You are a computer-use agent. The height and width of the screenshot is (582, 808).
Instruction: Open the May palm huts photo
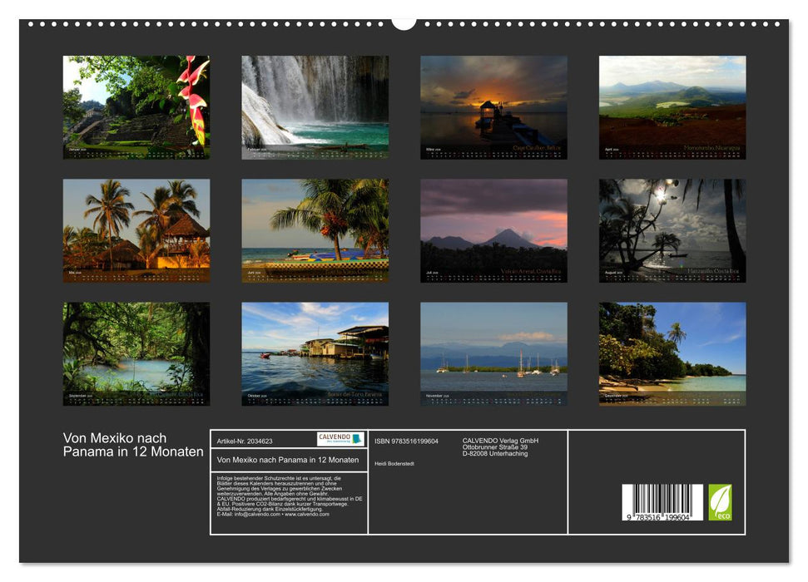pos(136,230)
